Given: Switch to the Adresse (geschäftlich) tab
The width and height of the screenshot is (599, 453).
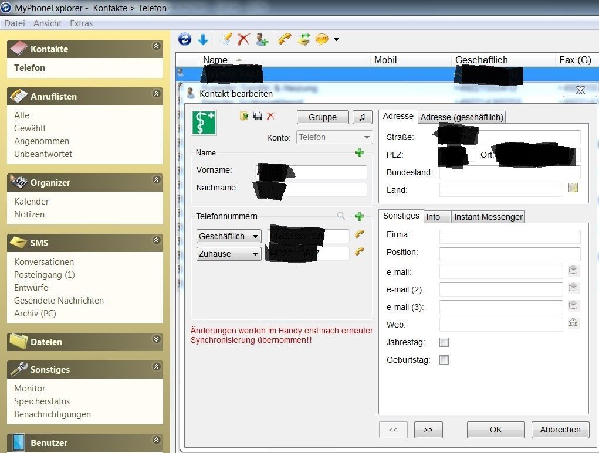Looking at the screenshot, I should (462, 117).
